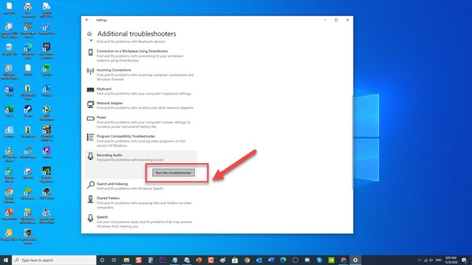The image size is (472, 265).
Task: Click the Run the troubleshooter button
Action: pos(173,173)
